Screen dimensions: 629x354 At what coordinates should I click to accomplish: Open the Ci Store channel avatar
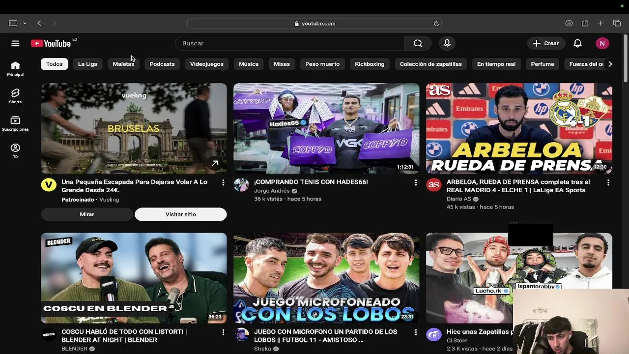(434, 335)
